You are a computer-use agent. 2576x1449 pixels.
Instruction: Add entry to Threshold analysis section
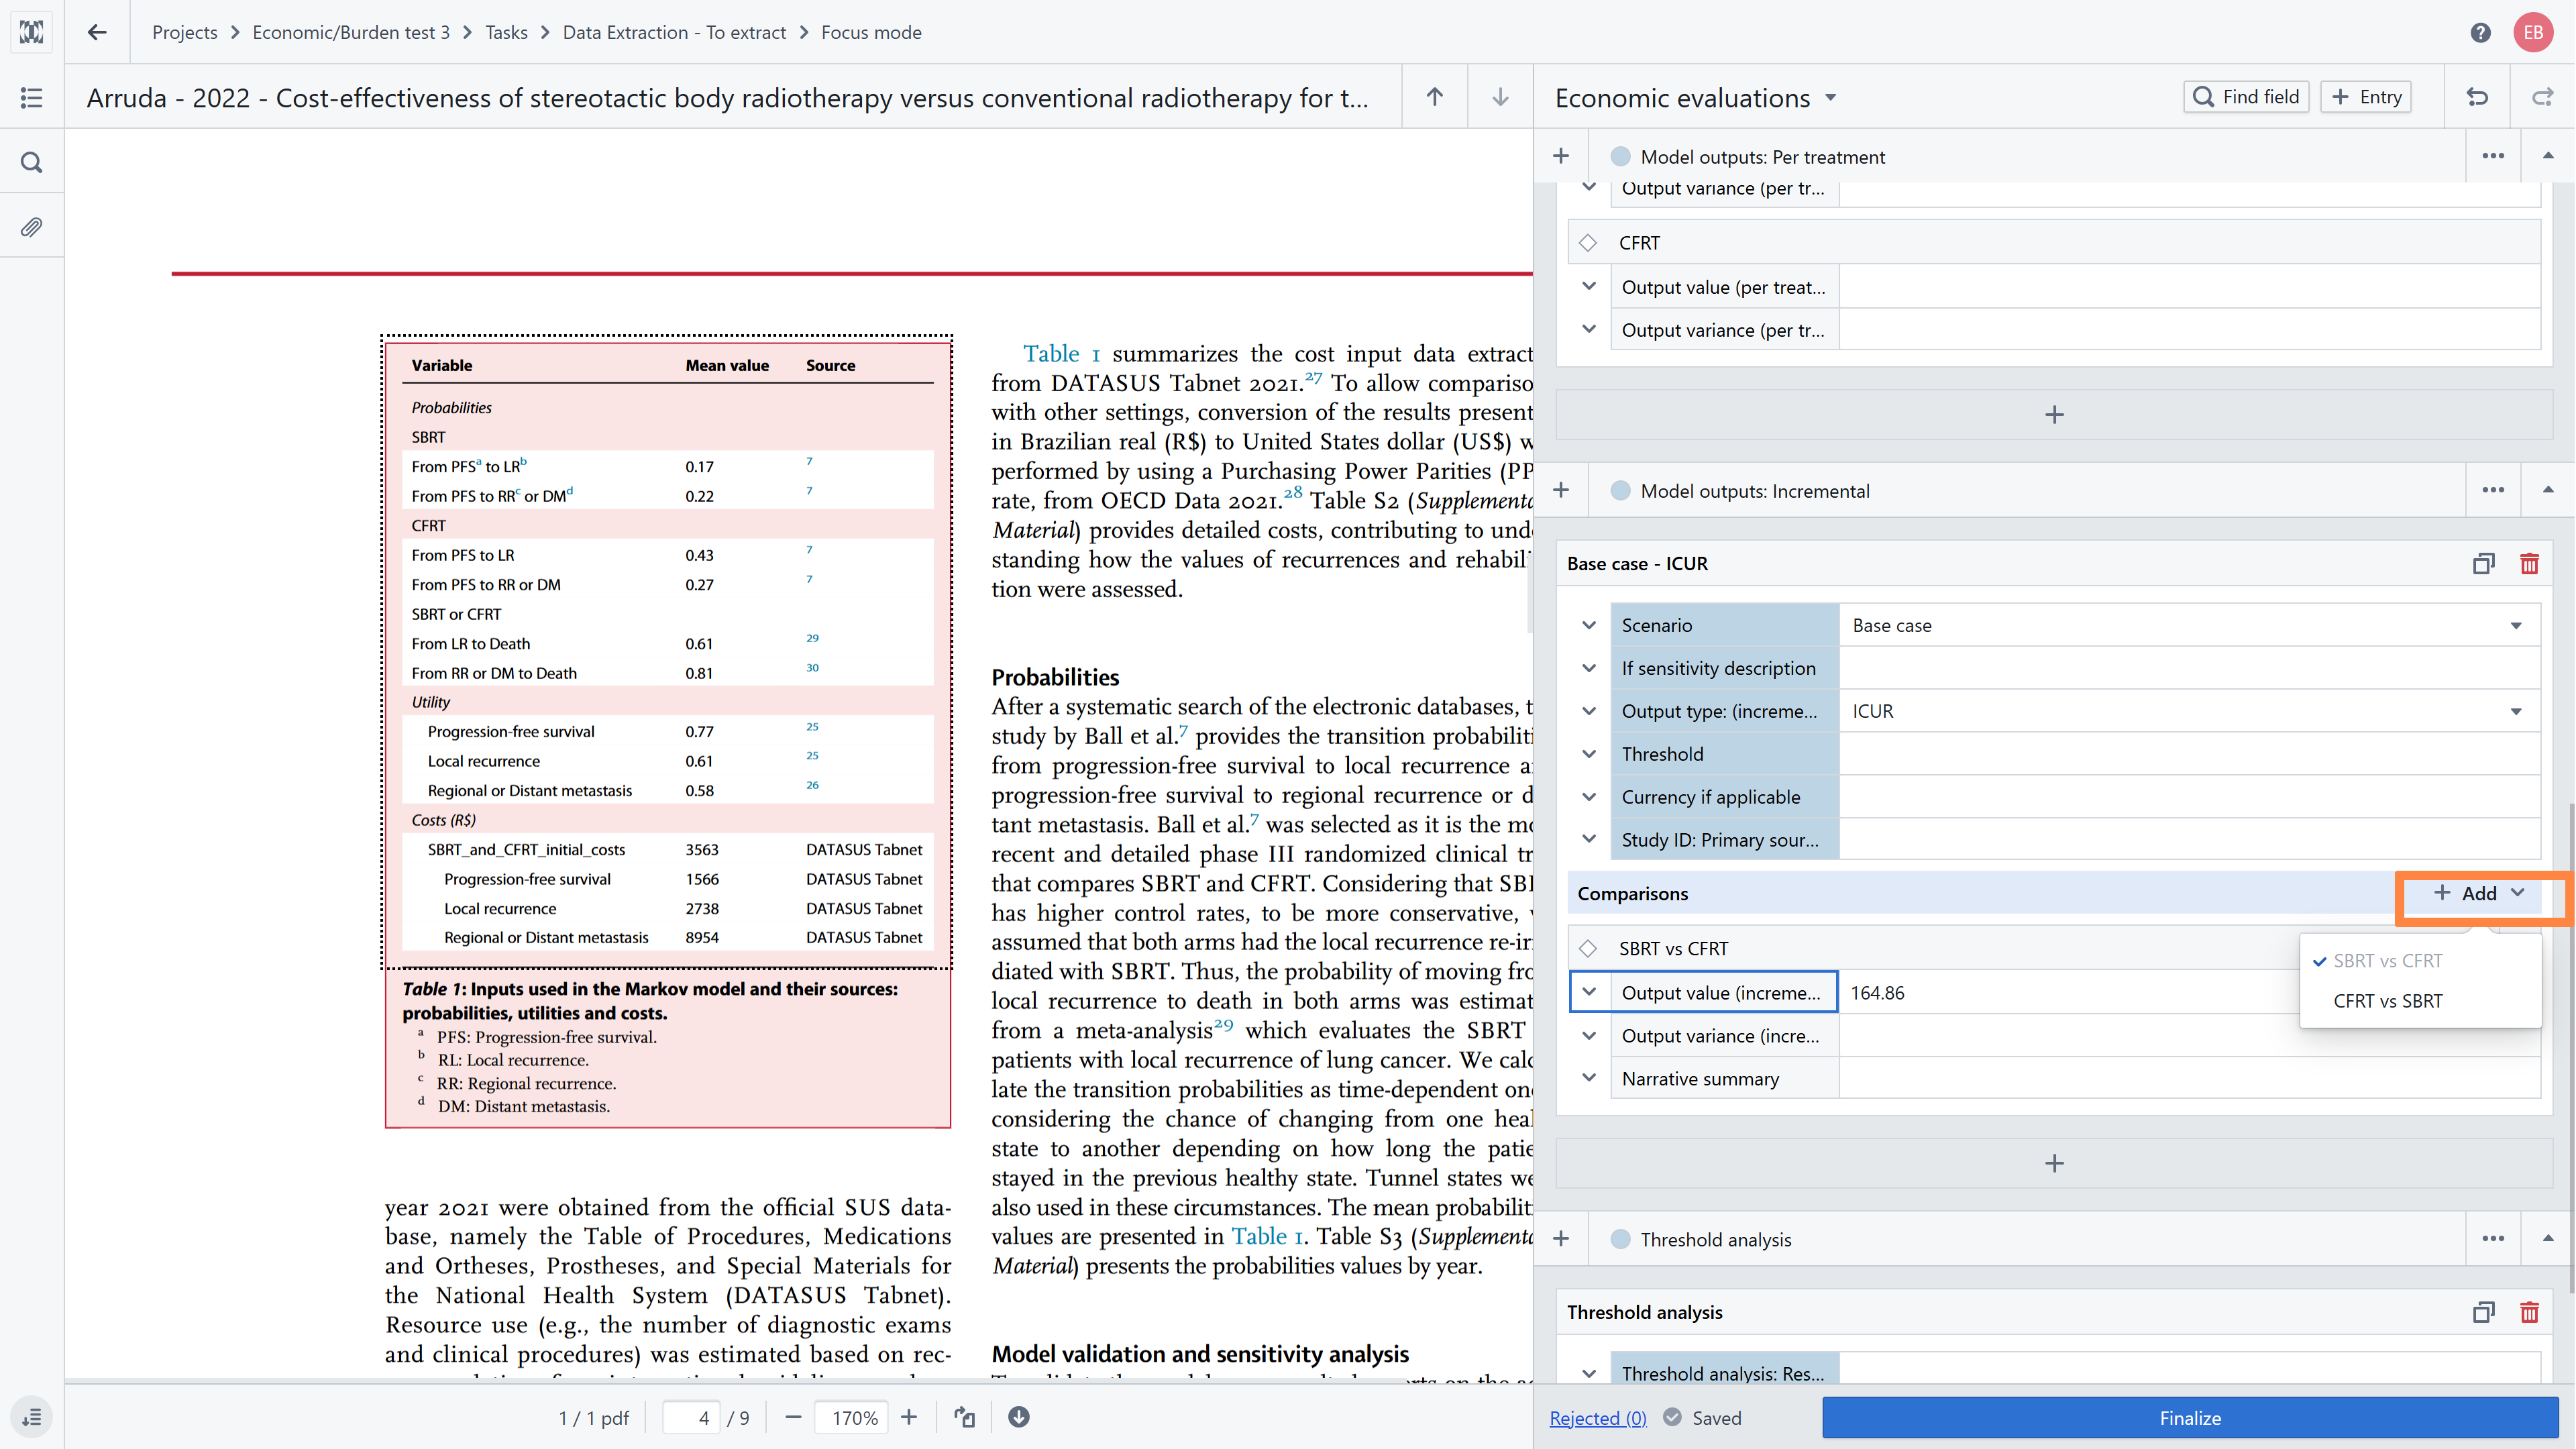point(1561,1239)
